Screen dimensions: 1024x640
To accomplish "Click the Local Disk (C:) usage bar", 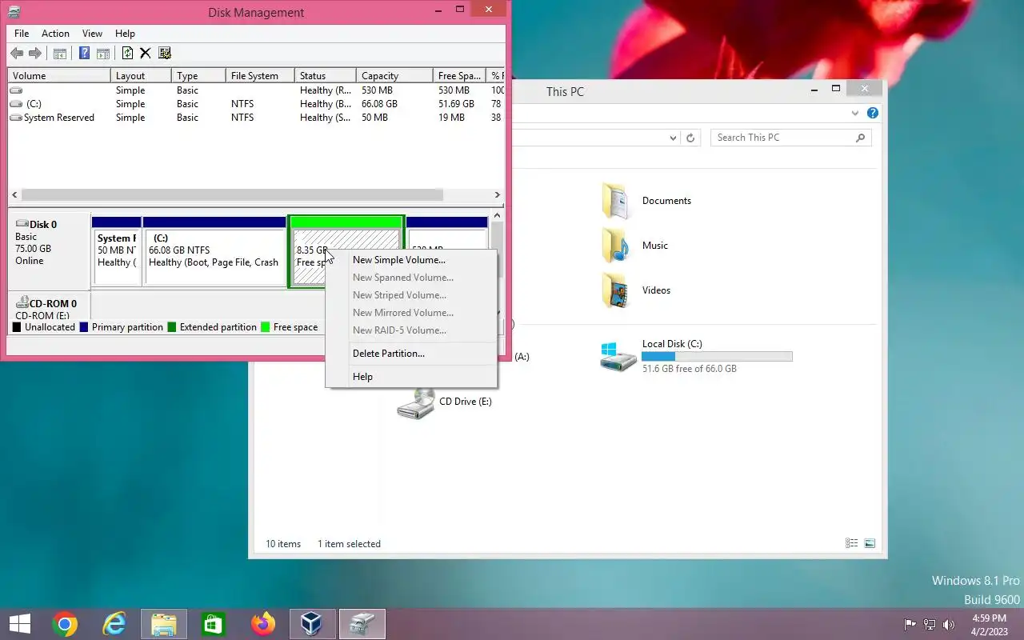I will pyautogui.click(x=717, y=357).
